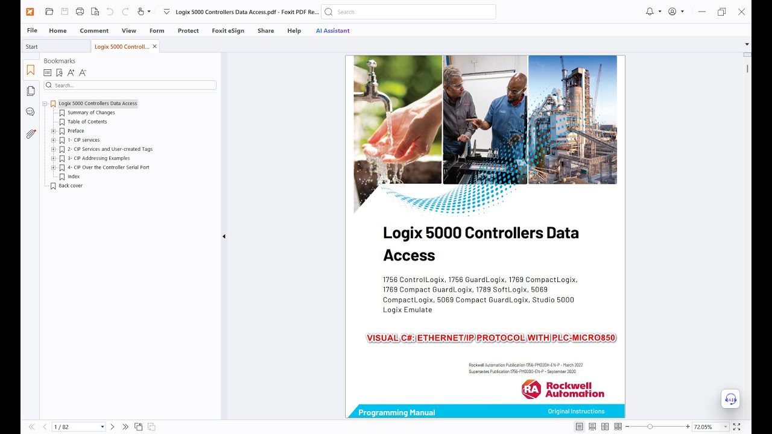
Task: Click the Redo arrow icon
Action: (x=125, y=11)
